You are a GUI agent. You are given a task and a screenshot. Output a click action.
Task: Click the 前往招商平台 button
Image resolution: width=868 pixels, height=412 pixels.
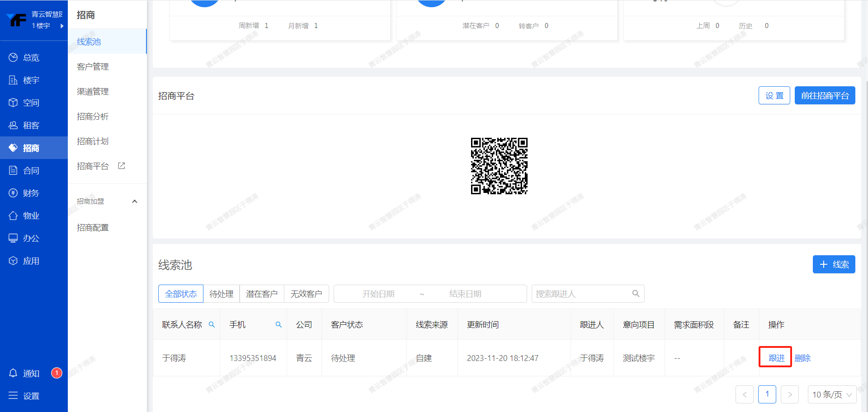tap(825, 95)
